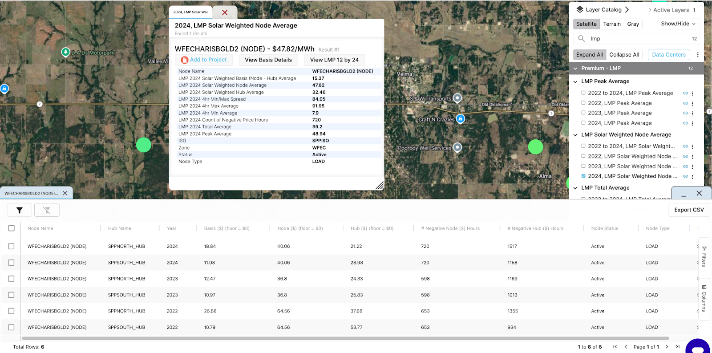This screenshot has width=712, height=353.
Task: Collapse the LMP Peak Average group
Action: click(575, 81)
